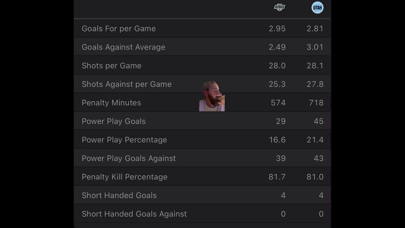Click Utah's 718 penalty minutes value
Image resolution: width=405 pixels, height=228 pixels.
(x=316, y=103)
